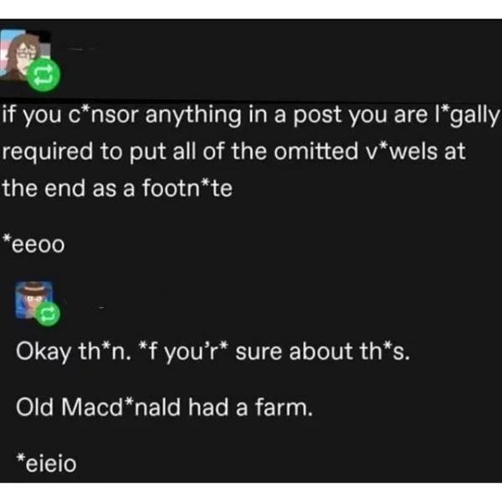Click the "*eeoo" footnote text

click(34, 244)
